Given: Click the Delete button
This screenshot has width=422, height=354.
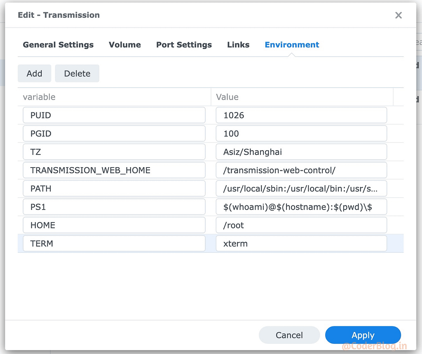Looking at the screenshot, I should pos(77,73).
